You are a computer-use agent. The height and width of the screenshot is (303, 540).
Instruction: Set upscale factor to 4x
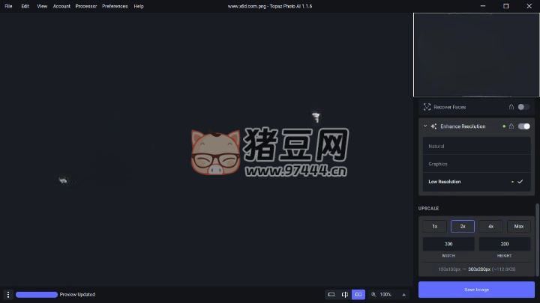(490, 227)
